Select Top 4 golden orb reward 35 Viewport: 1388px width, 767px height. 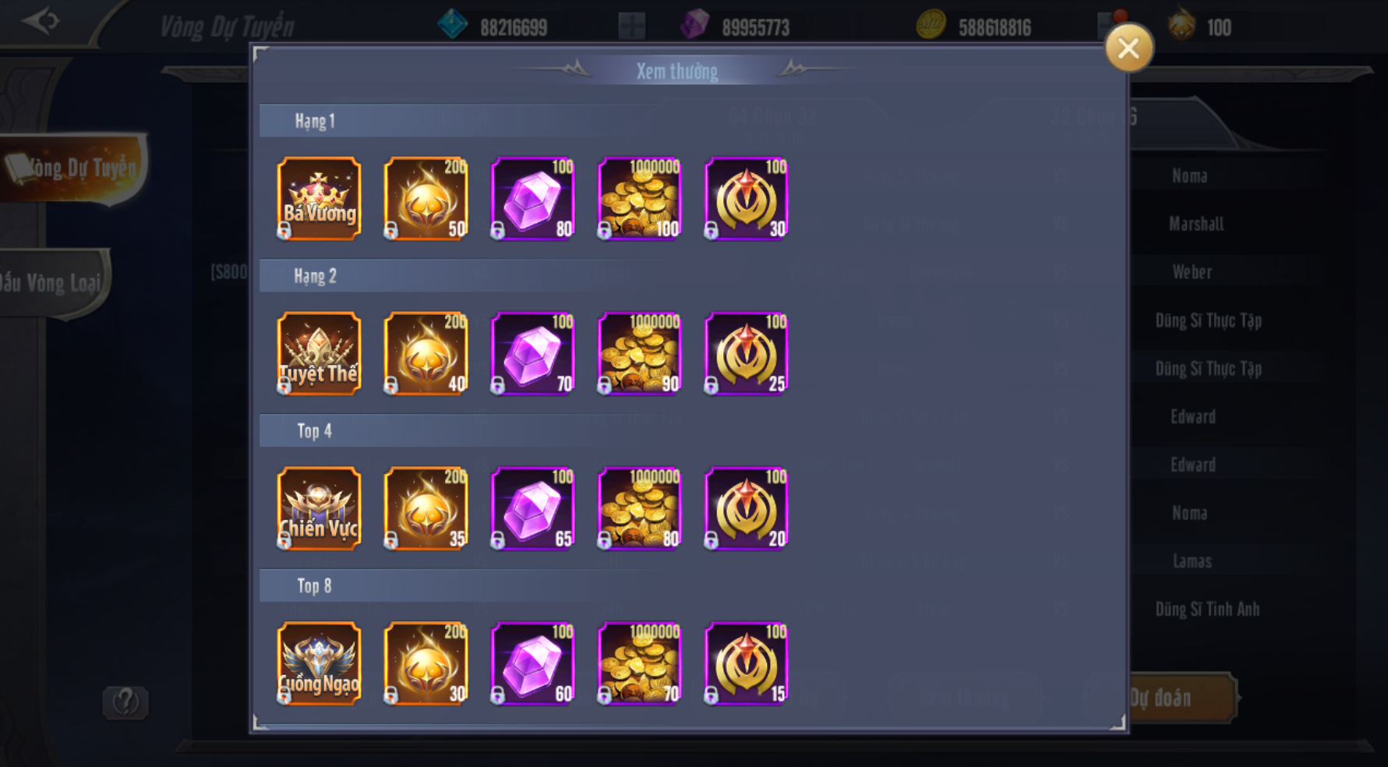point(426,508)
